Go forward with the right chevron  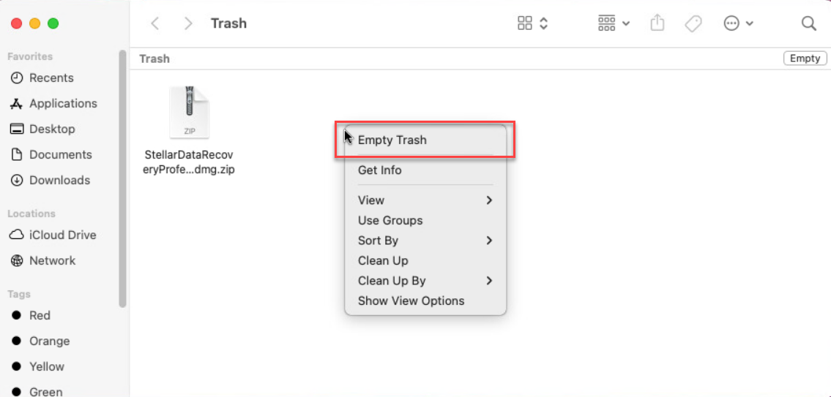coord(187,23)
